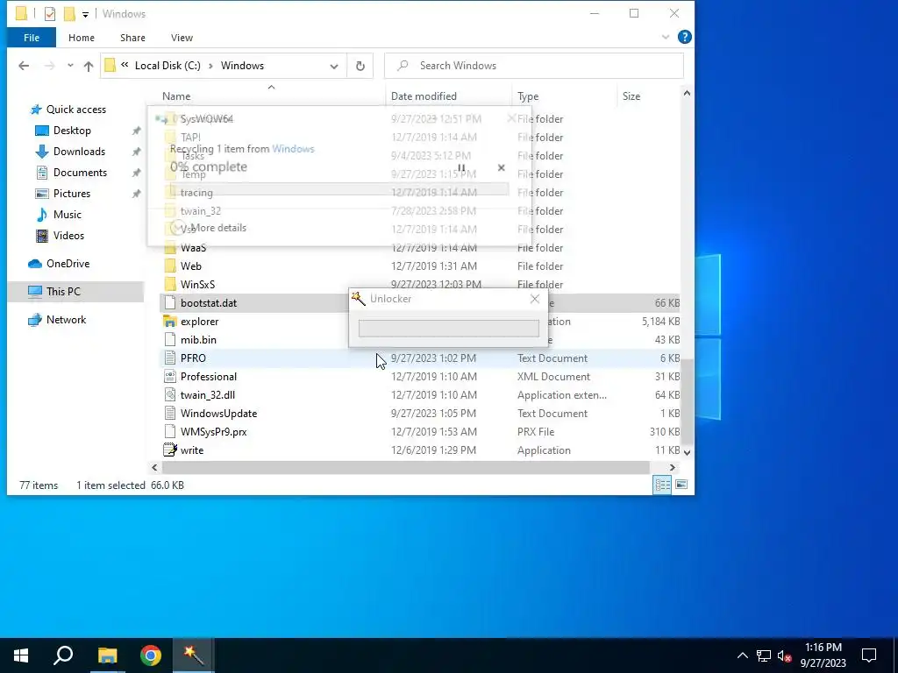Cancel the recycling operation

pos(501,167)
